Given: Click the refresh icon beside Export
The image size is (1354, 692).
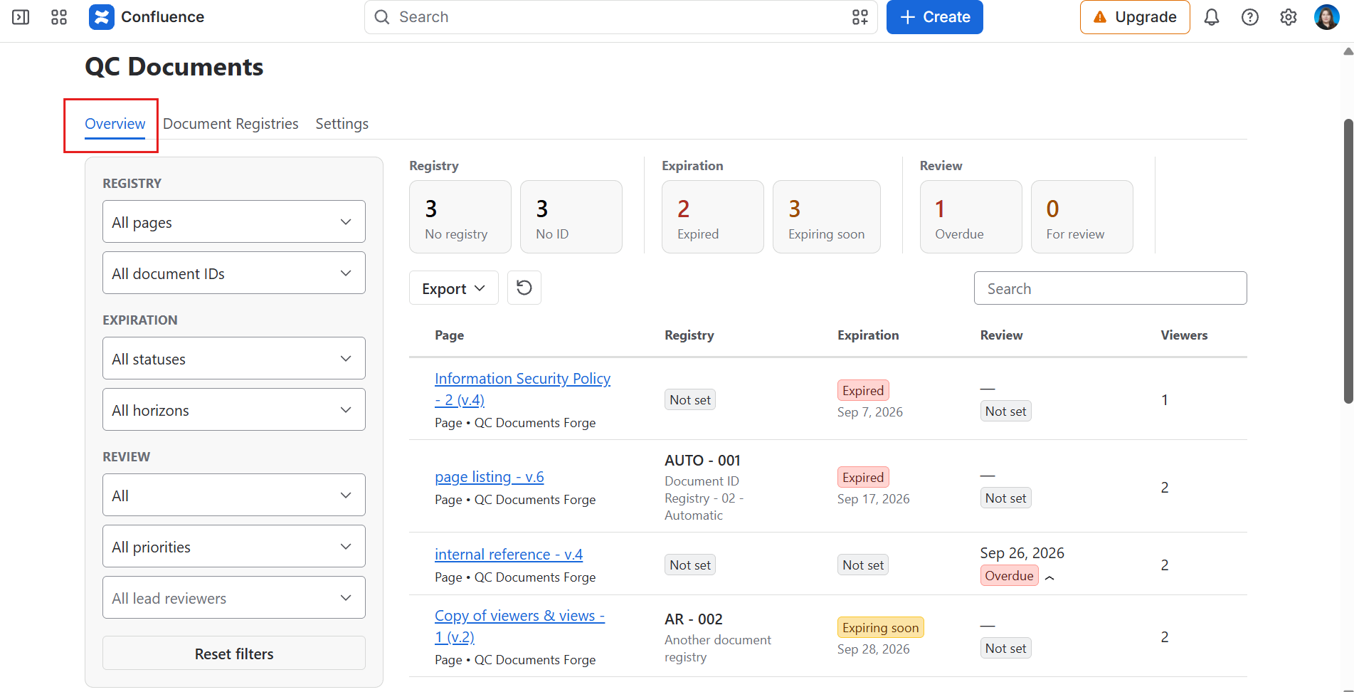Looking at the screenshot, I should (x=524, y=288).
